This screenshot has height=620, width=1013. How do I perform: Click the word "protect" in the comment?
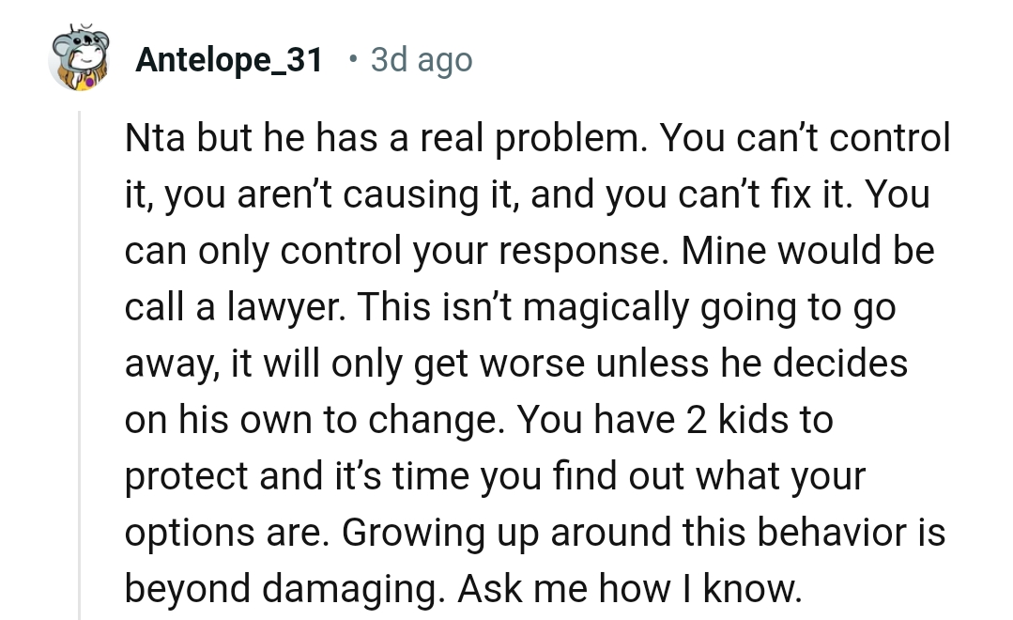(x=187, y=478)
